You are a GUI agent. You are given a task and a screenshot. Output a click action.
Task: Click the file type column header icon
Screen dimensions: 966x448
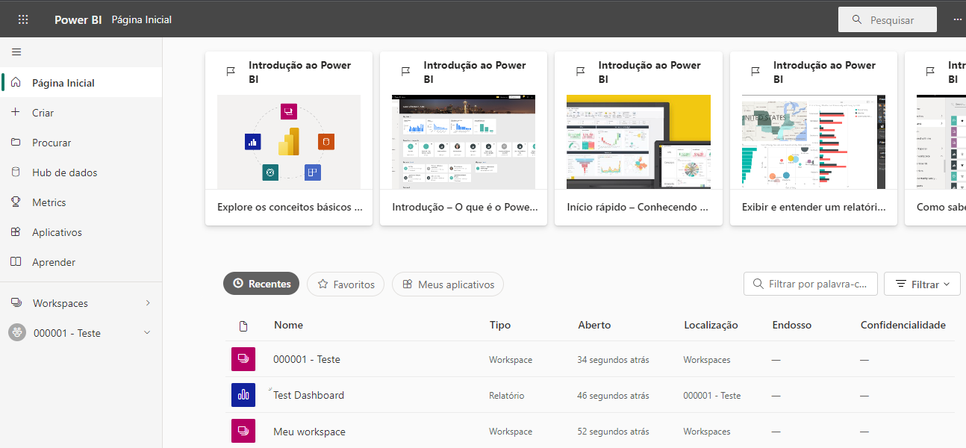243,326
